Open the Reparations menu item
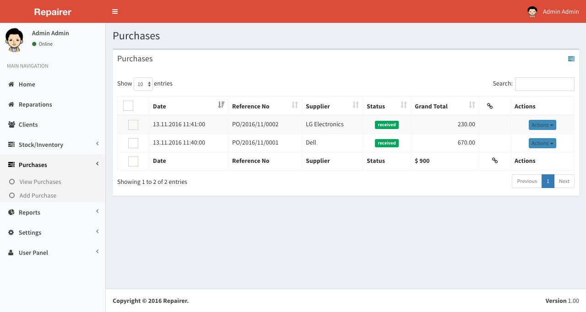 click(x=35, y=104)
